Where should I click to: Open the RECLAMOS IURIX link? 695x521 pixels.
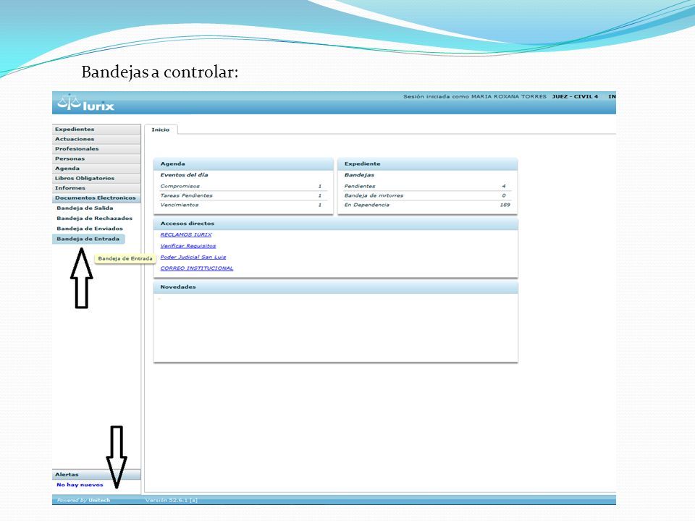click(x=186, y=234)
